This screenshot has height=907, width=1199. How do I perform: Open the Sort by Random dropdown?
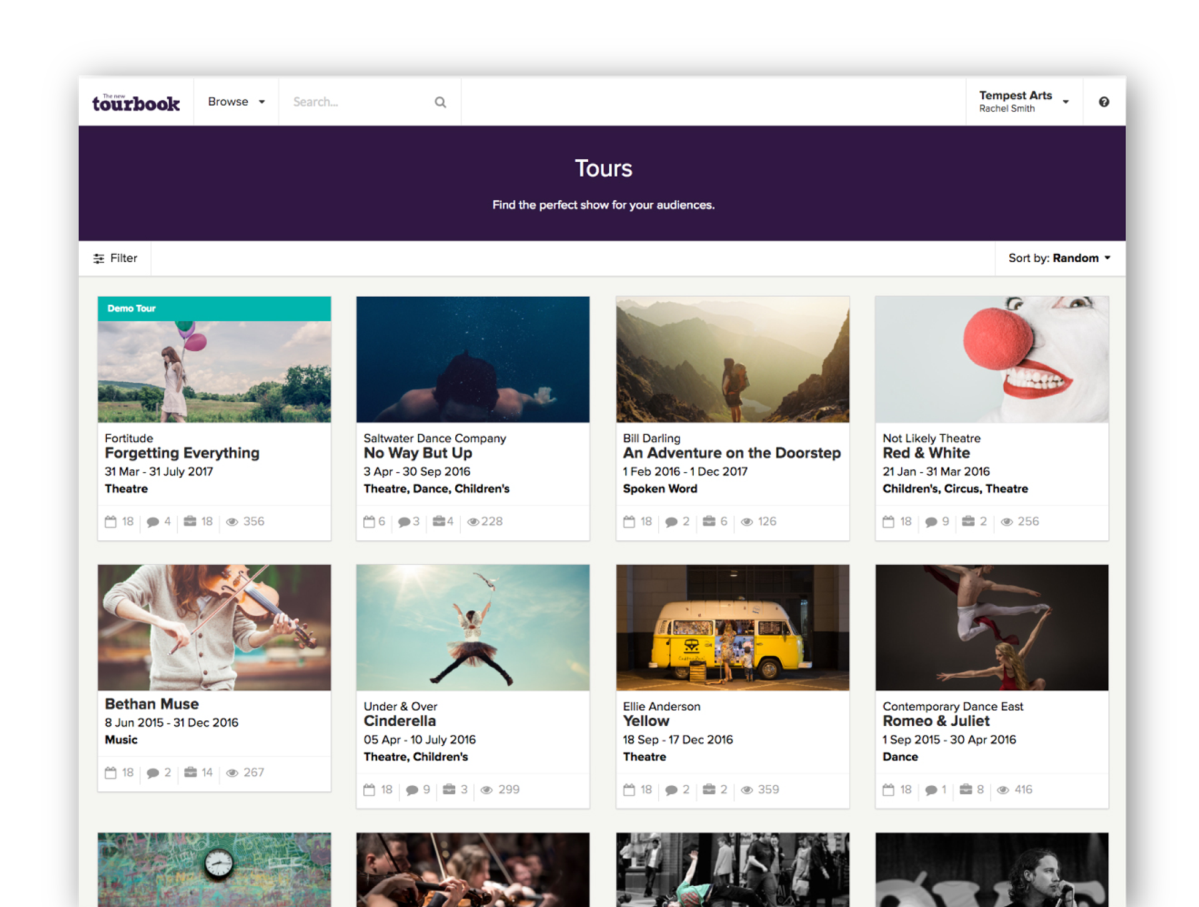tap(1060, 258)
